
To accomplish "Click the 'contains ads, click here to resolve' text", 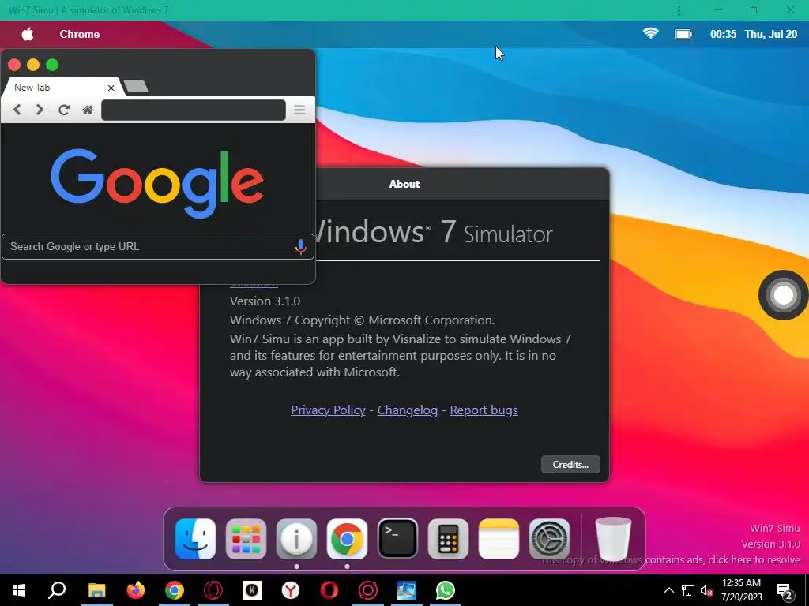I will [722, 559].
